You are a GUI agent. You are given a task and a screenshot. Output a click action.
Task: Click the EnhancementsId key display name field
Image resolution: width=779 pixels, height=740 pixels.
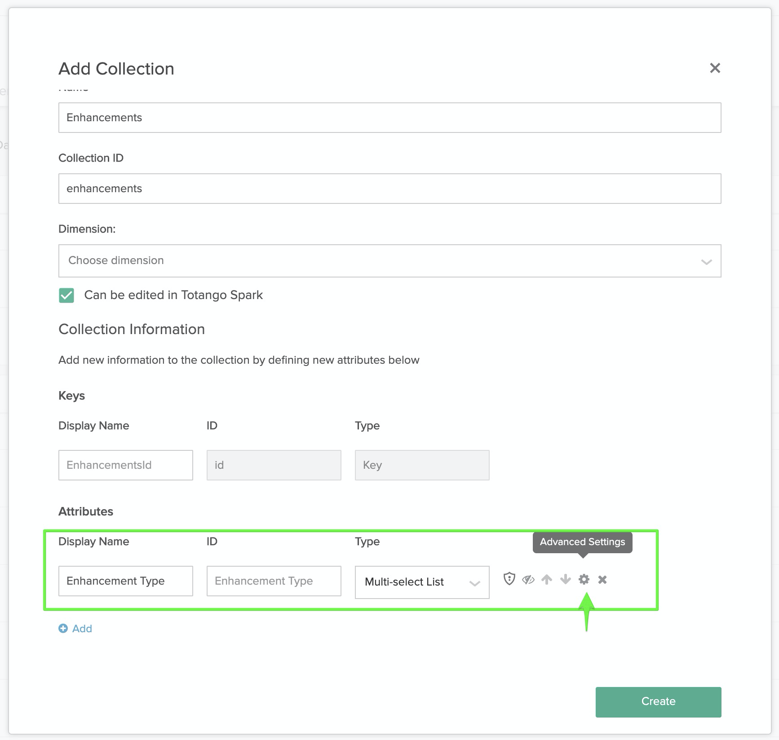tap(126, 465)
